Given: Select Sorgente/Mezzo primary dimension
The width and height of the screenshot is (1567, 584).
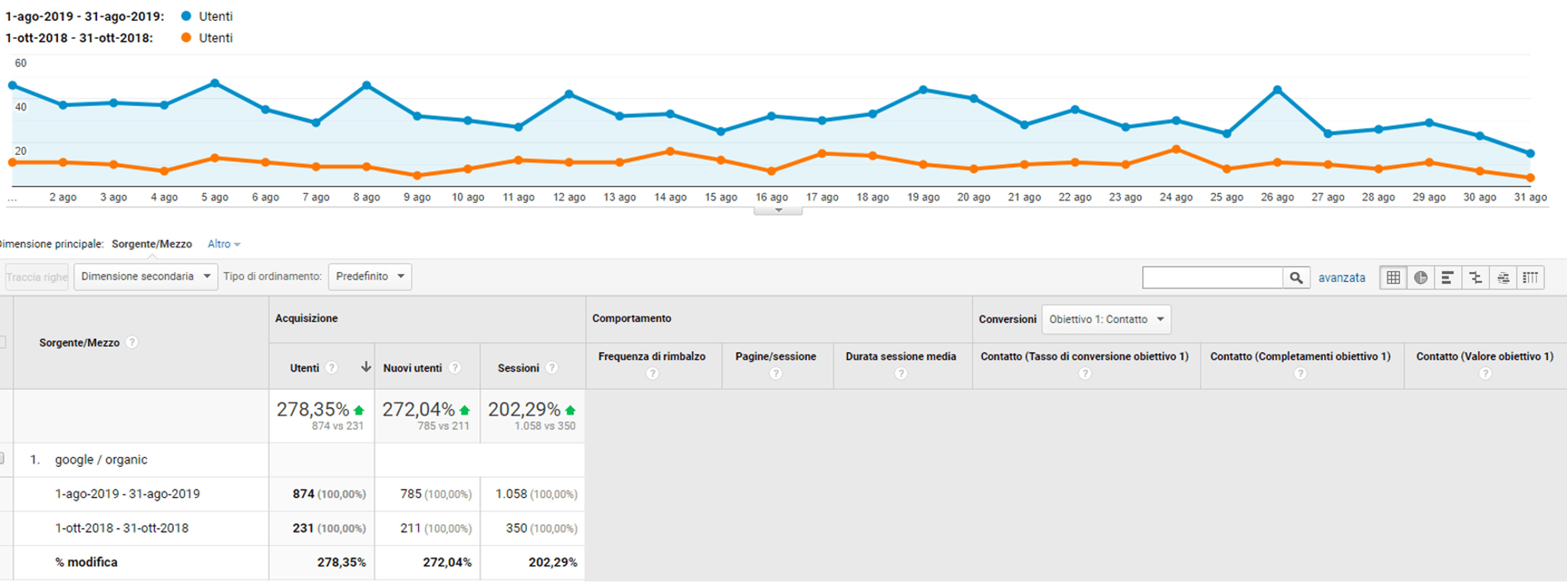Looking at the screenshot, I should [x=151, y=244].
